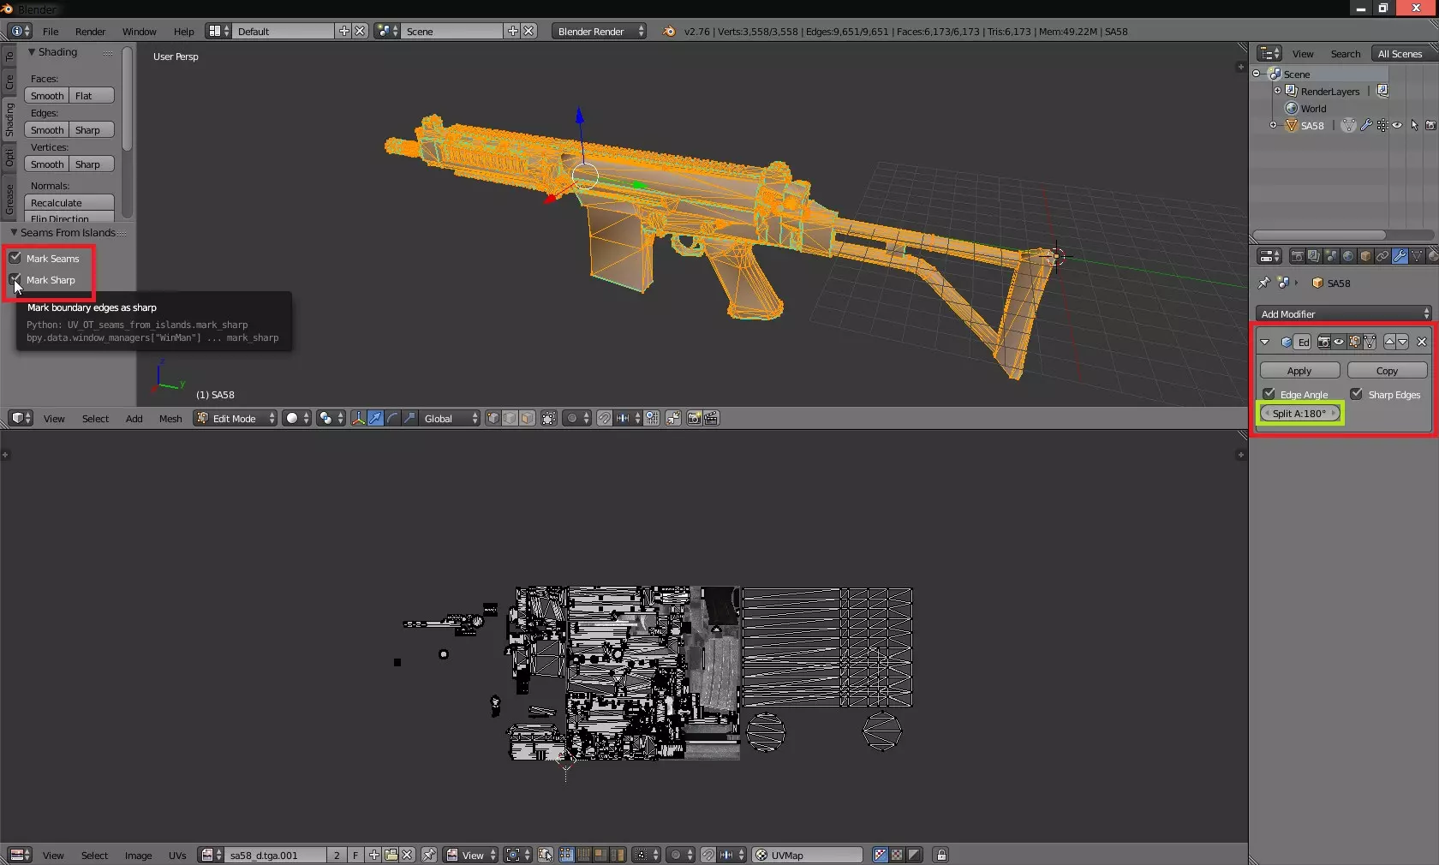Viewport: 1439px width, 865px height.
Task: Open the render layers properties tab
Action: pyautogui.click(x=1314, y=256)
